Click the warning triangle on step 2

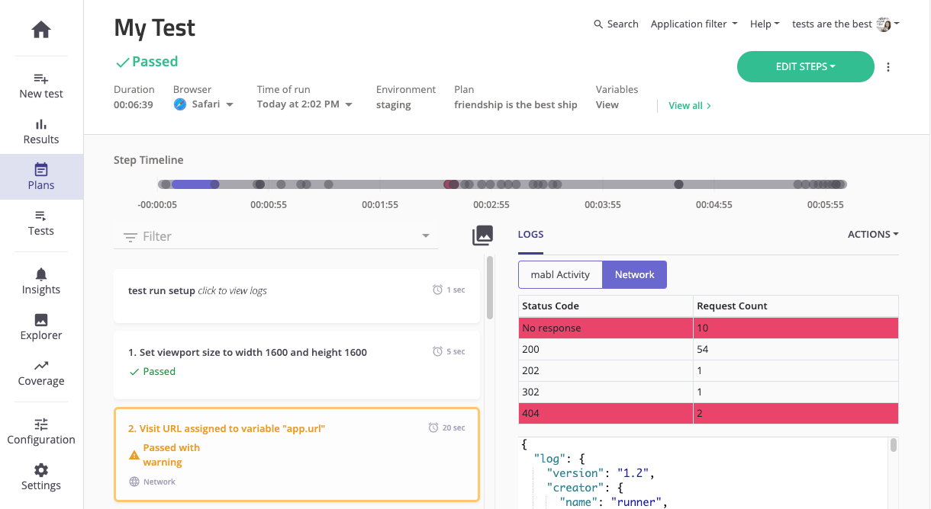pos(134,455)
